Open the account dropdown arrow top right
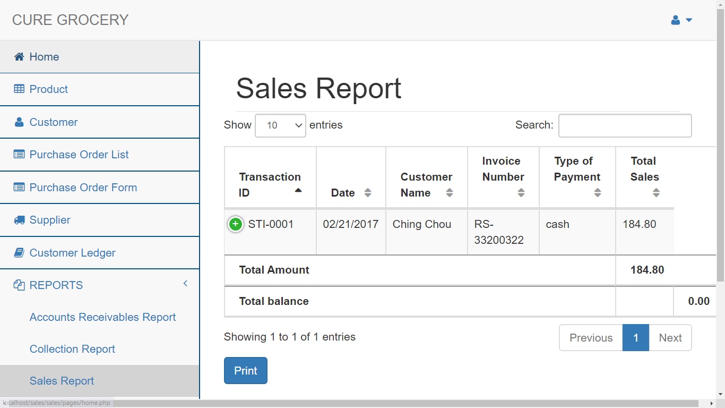Viewport: 725px width, 408px height. click(x=688, y=20)
